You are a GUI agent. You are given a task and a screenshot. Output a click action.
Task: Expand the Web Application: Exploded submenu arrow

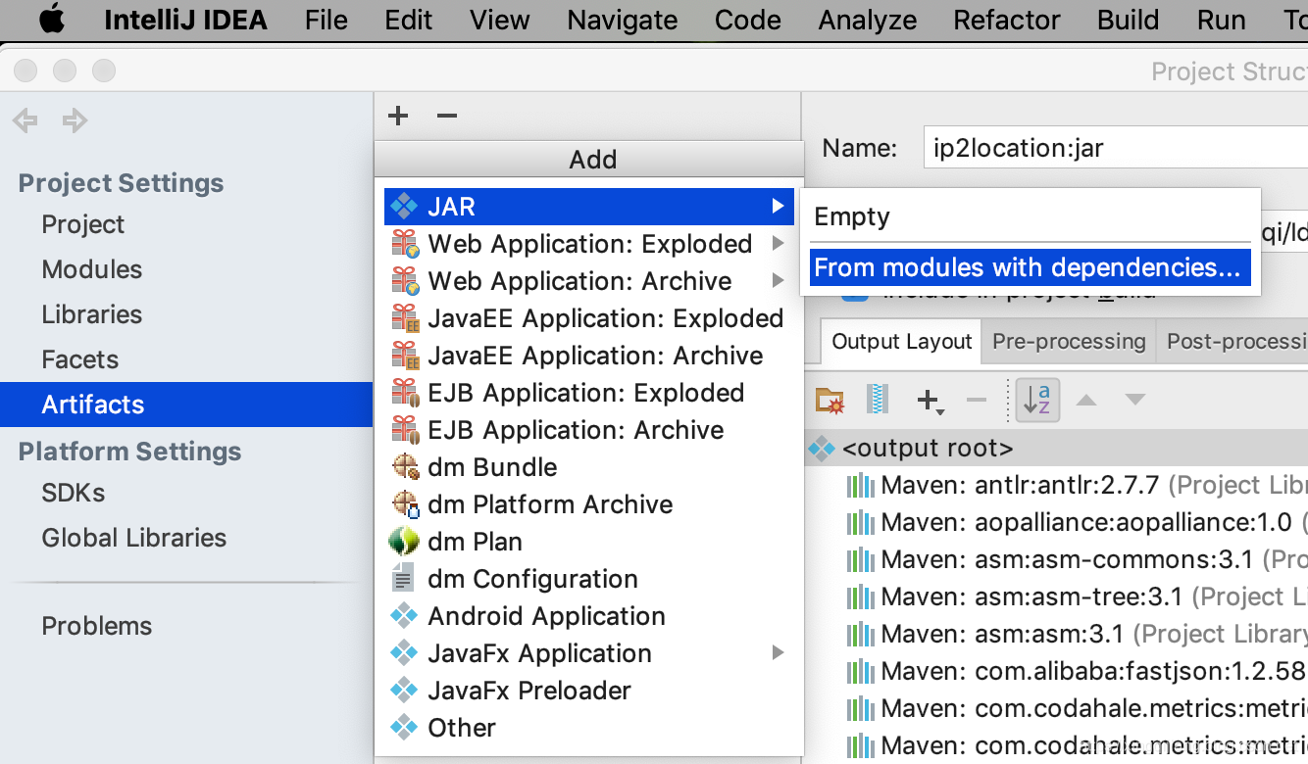[x=778, y=243]
